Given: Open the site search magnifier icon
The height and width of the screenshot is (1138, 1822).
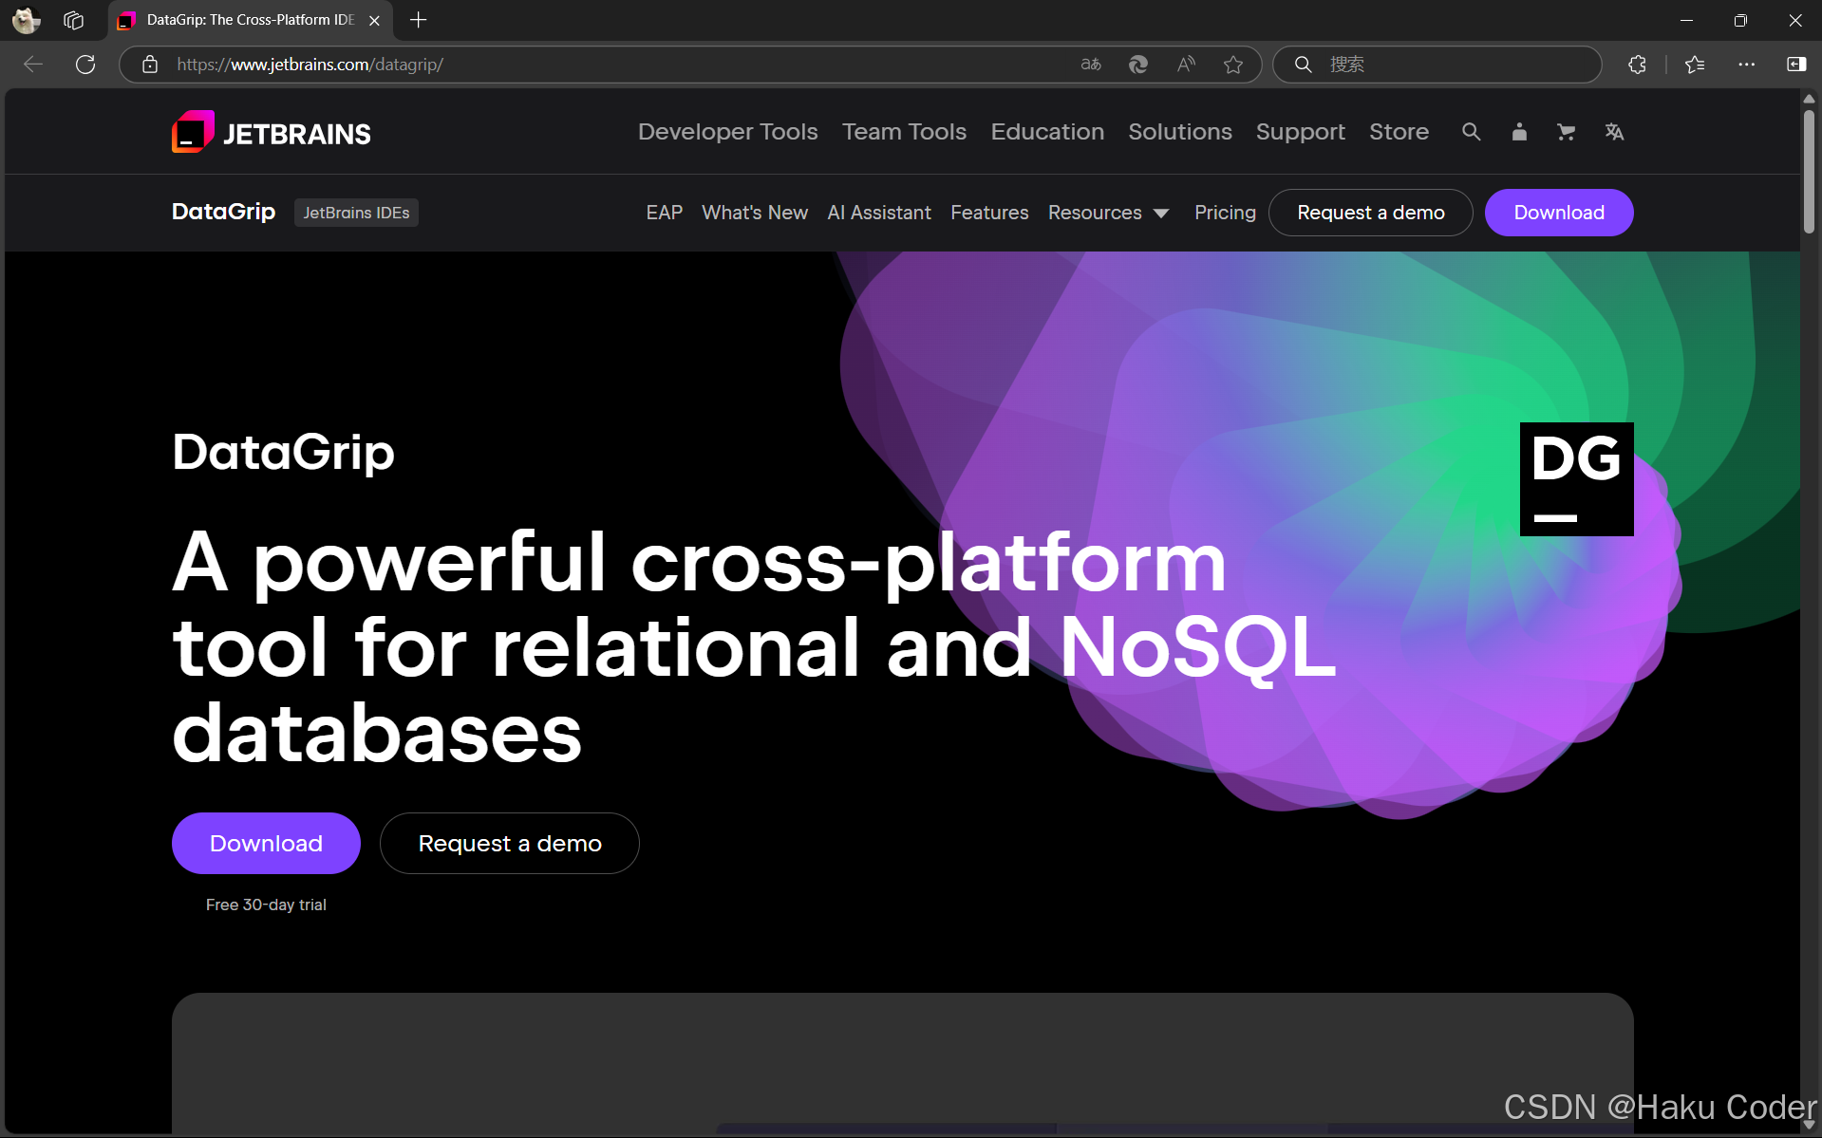Looking at the screenshot, I should [1472, 132].
